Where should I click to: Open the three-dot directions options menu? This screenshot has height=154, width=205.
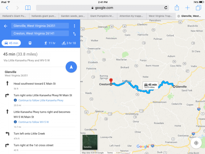pyautogui.click(x=74, y=26)
